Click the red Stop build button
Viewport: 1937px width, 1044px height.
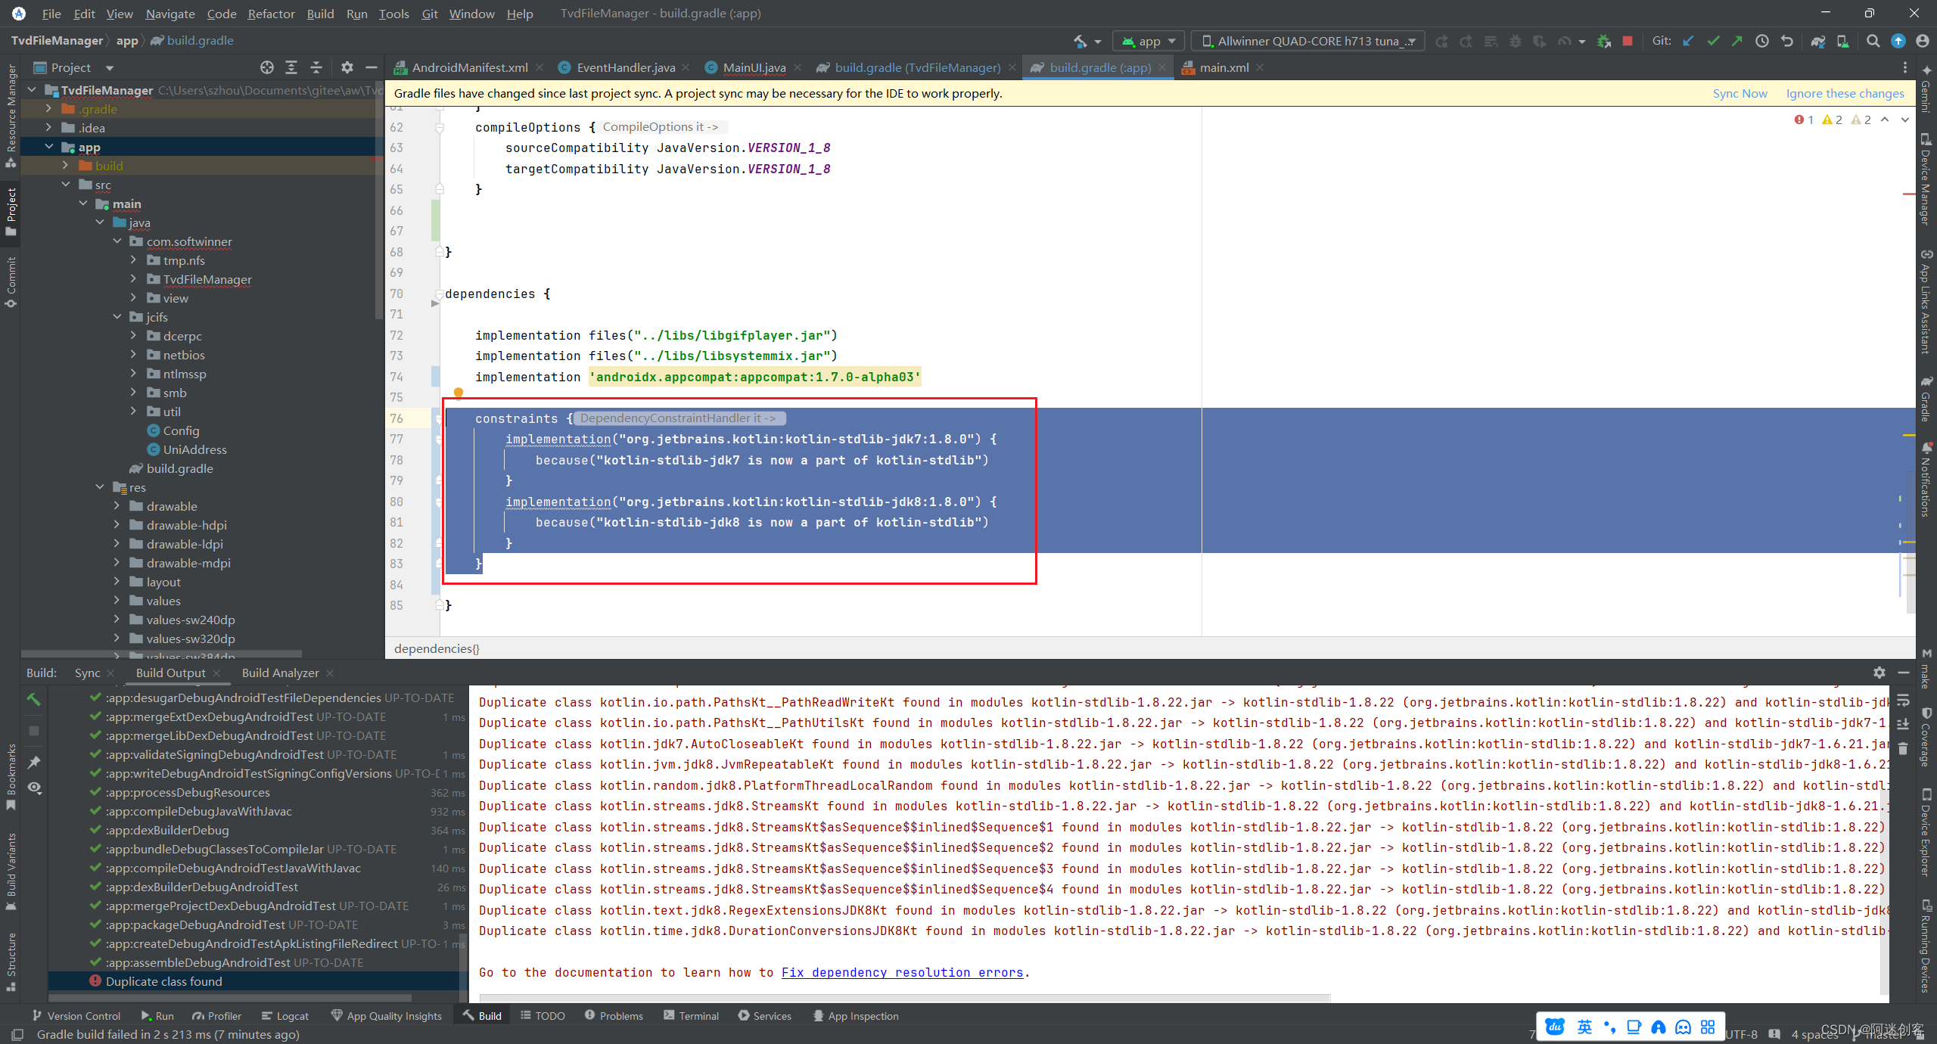(1628, 41)
